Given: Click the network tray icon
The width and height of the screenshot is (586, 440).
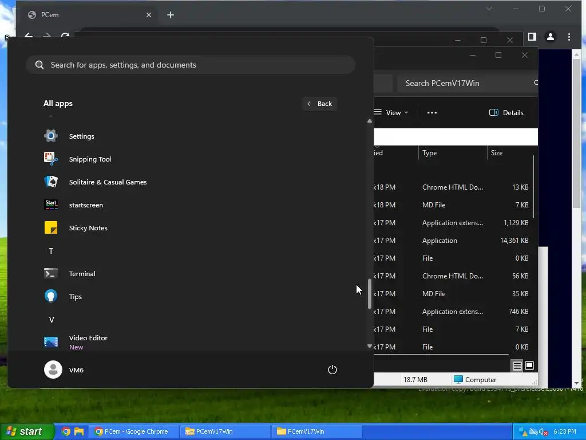Looking at the screenshot, I should coord(533,432).
